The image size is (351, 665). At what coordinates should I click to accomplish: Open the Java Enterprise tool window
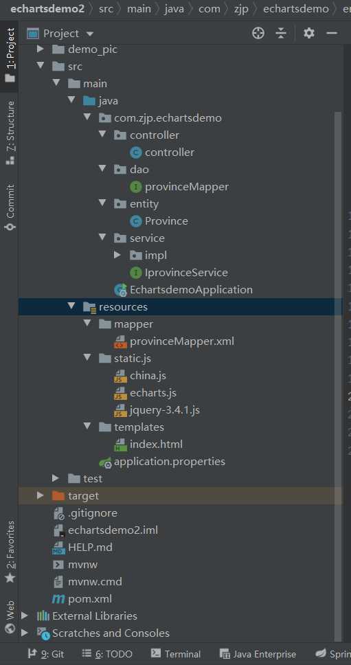point(258,654)
